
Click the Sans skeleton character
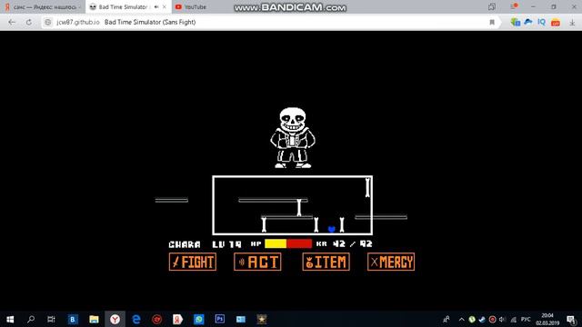pyautogui.click(x=293, y=137)
